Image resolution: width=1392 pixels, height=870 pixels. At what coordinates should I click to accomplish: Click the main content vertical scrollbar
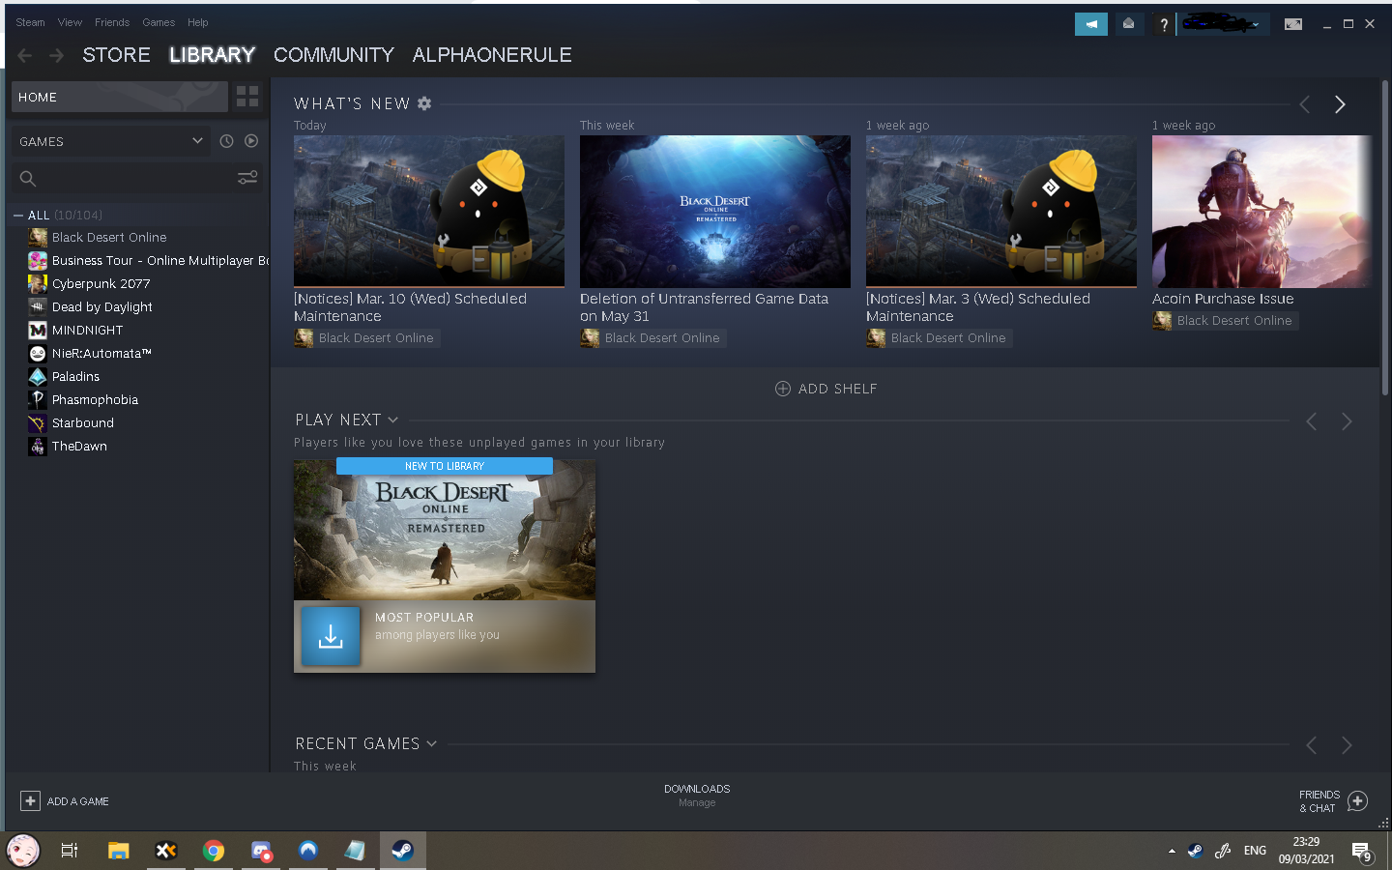[x=1385, y=237]
